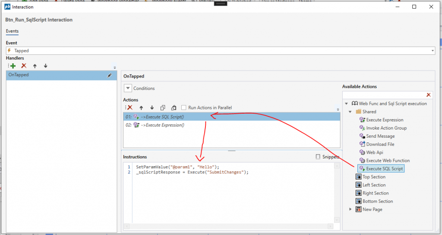Screen dimensions: 442x235
Task: Add a new handler with green plus
Action: click(13, 66)
